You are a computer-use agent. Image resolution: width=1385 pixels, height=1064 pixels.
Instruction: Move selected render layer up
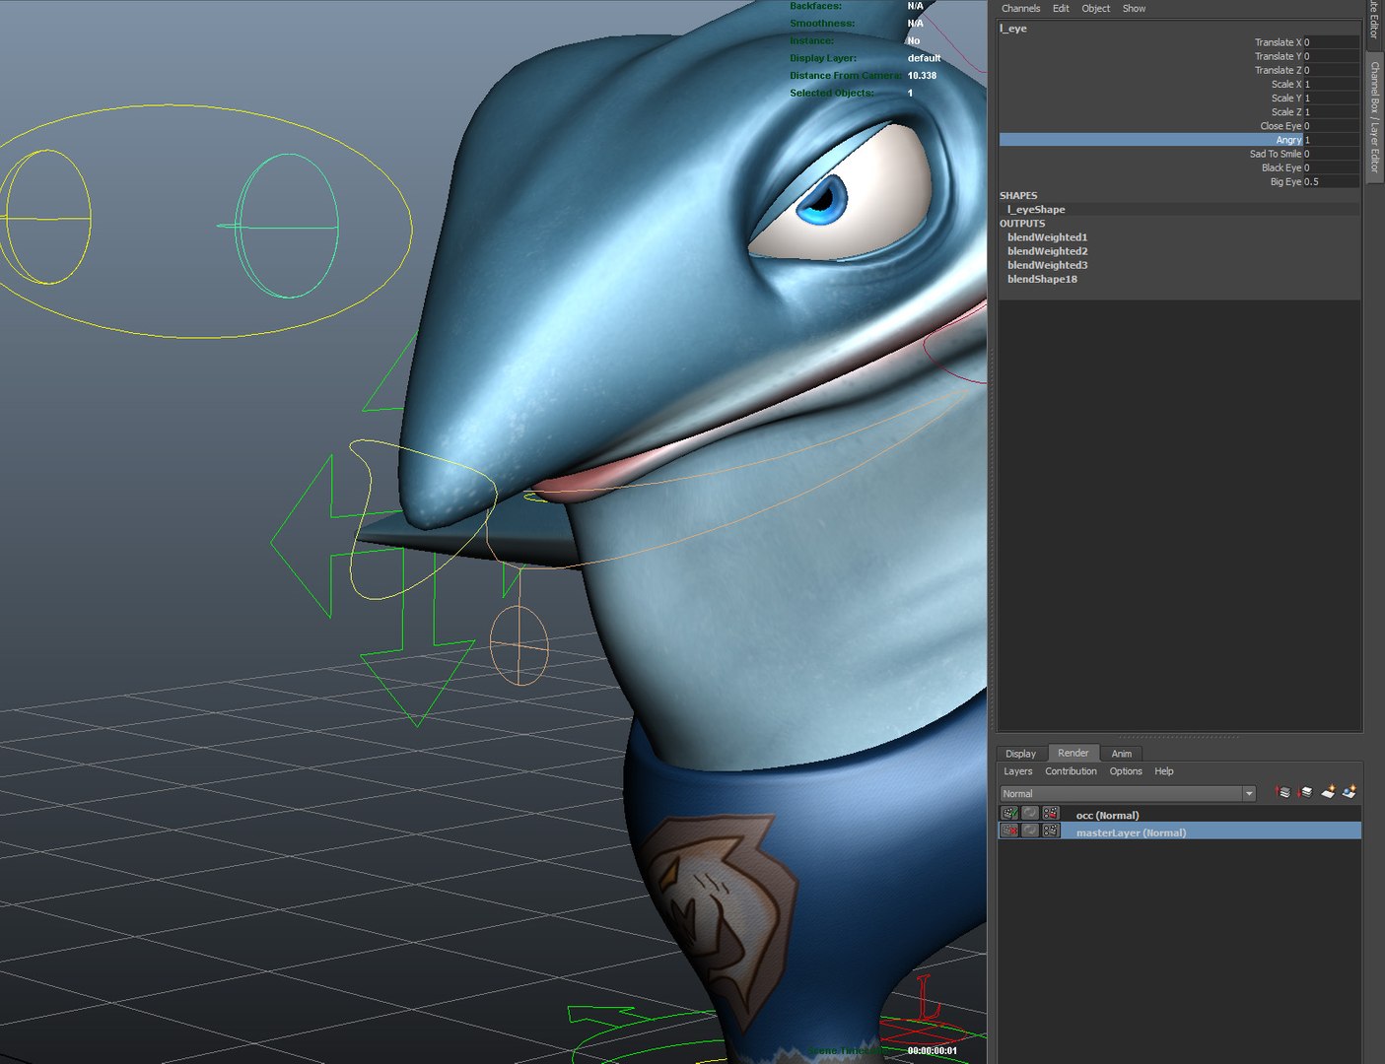click(x=1282, y=792)
